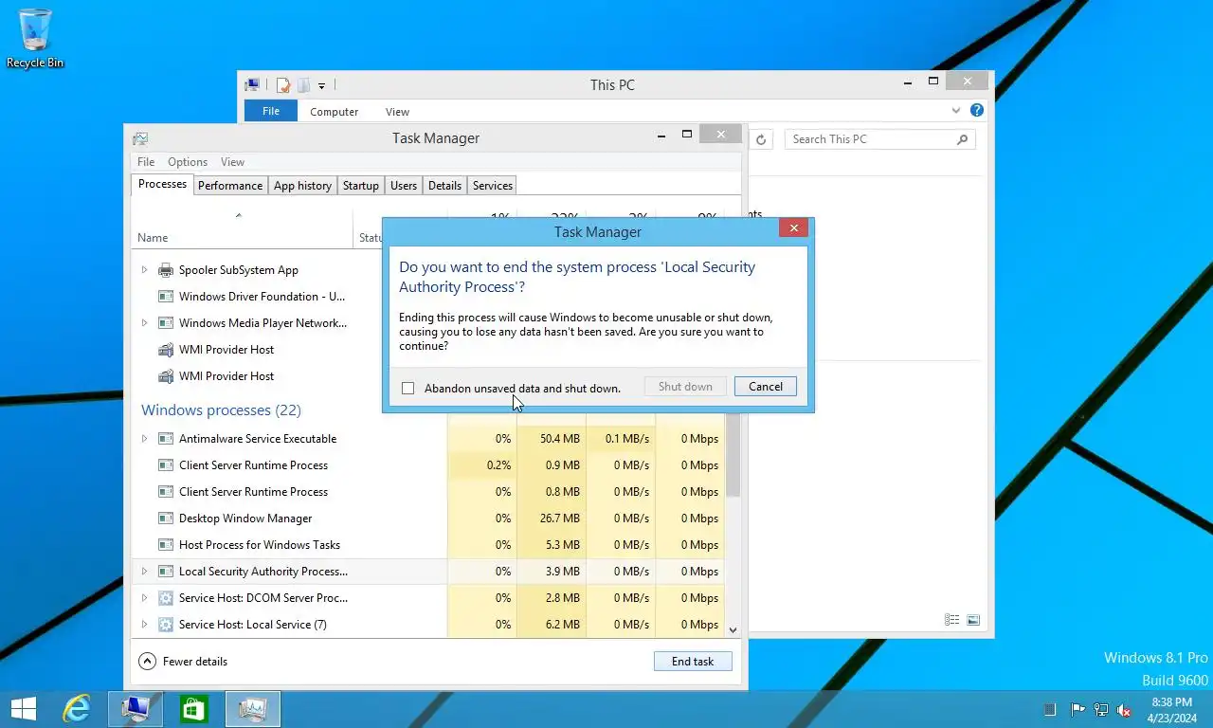Open the Task Manager File menu
This screenshot has width=1213, height=728.
pyautogui.click(x=146, y=162)
